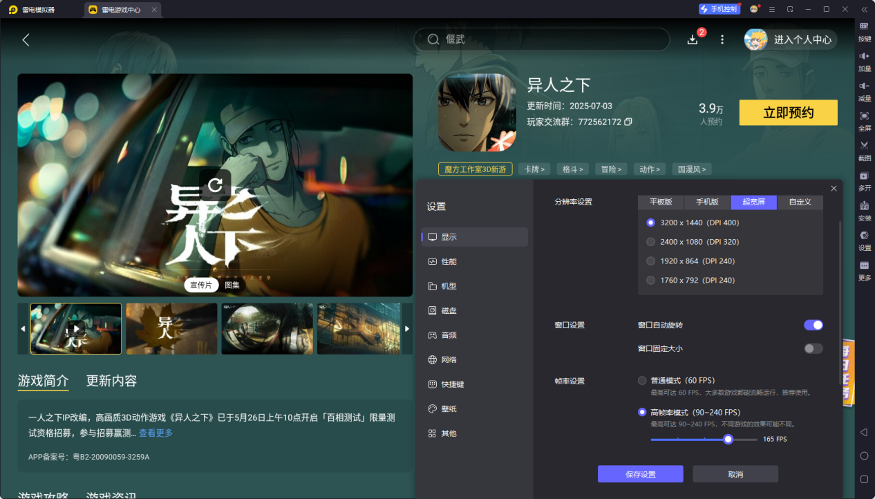Image resolution: width=875 pixels, height=499 pixels.
Task: Click 减量 volume down sidebar icon
Action: (864, 91)
